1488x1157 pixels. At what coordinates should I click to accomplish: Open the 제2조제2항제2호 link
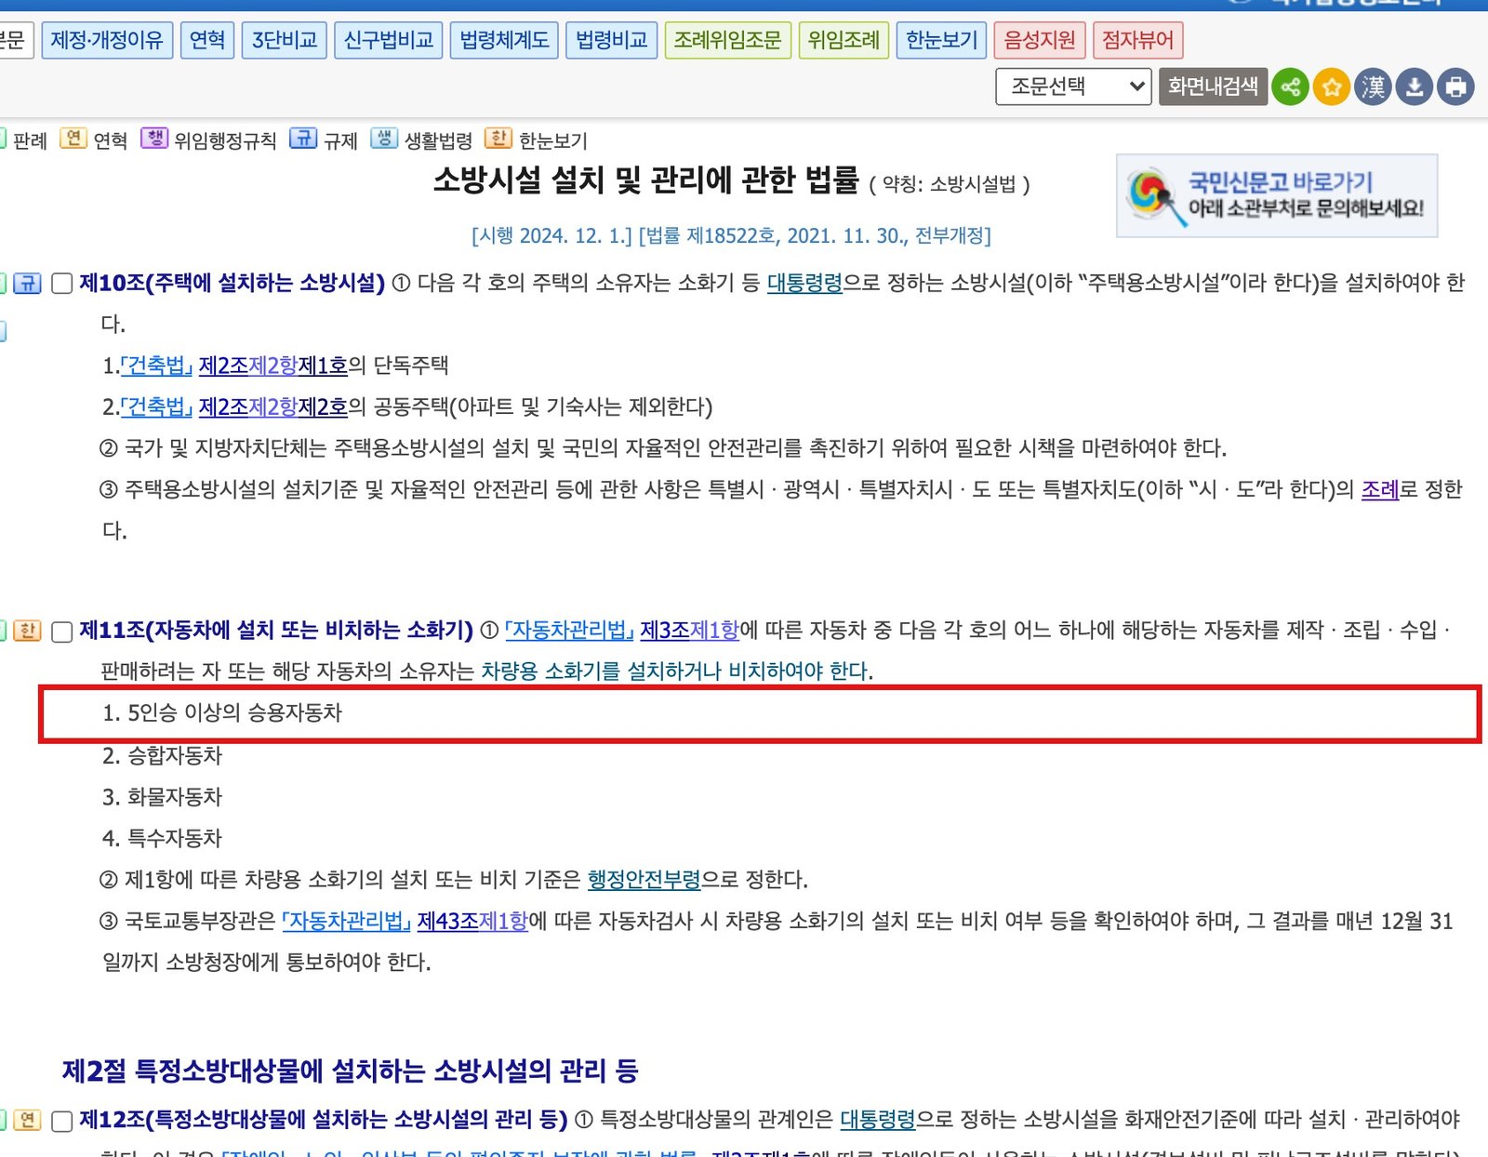[272, 406]
